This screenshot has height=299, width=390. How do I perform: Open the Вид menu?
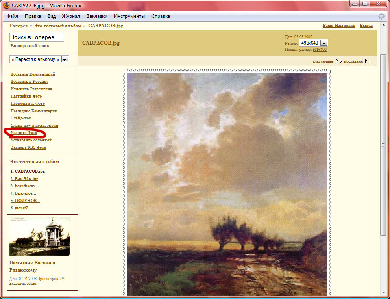coord(52,16)
